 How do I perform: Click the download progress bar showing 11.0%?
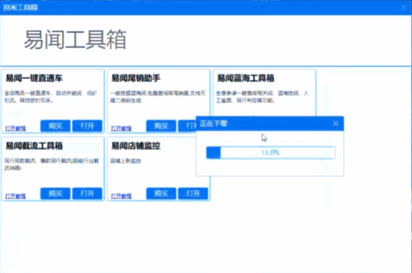pyautogui.click(x=271, y=153)
